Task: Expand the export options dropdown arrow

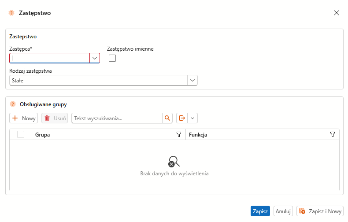Action: [193, 118]
